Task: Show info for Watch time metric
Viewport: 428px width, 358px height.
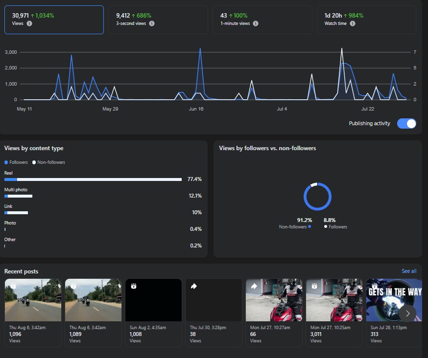Action: pos(353,23)
